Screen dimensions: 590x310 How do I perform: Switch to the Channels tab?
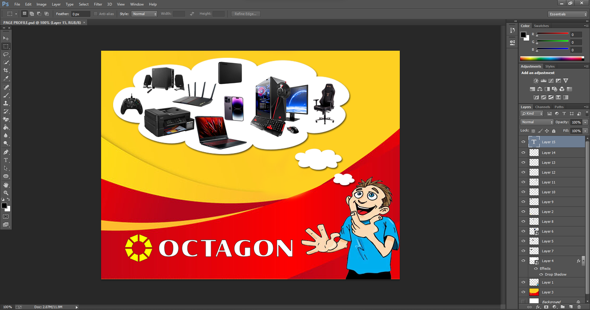click(x=542, y=107)
